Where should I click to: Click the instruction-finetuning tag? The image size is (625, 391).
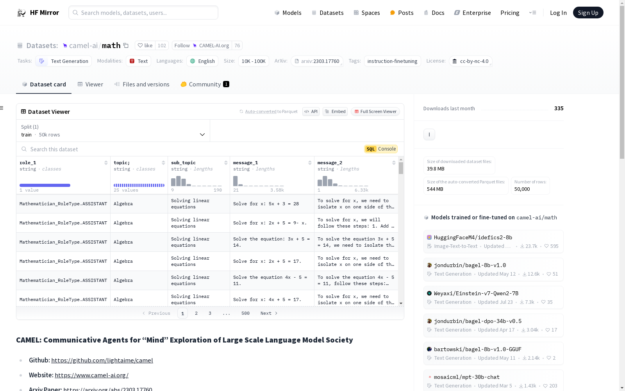(392, 61)
